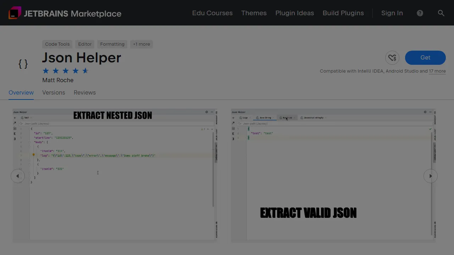Click the Get button
Image resolution: width=454 pixels, height=255 pixels.
pos(425,57)
